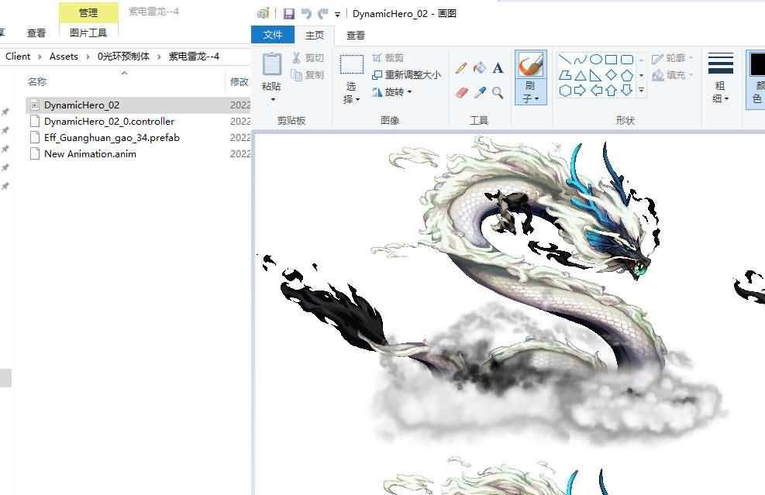Screen dimensions: 765x495
Task: Click Client in the Explorer breadcrumb
Action: coord(18,56)
